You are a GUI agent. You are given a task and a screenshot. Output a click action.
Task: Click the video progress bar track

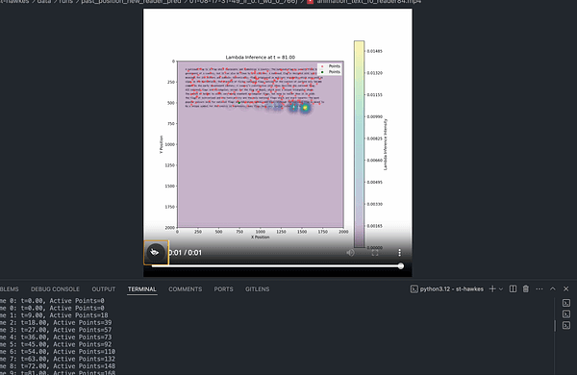[276, 265]
